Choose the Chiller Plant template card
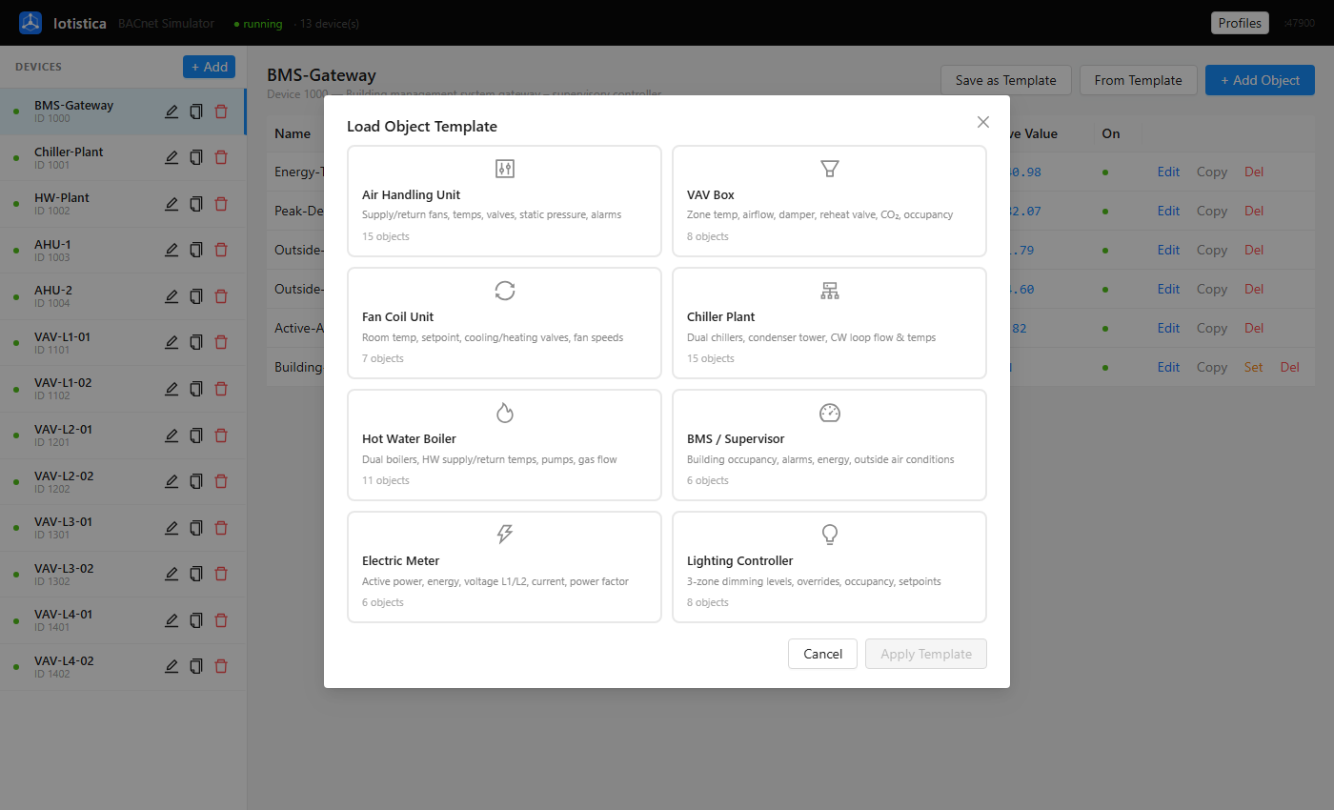 (x=829, y=323)
